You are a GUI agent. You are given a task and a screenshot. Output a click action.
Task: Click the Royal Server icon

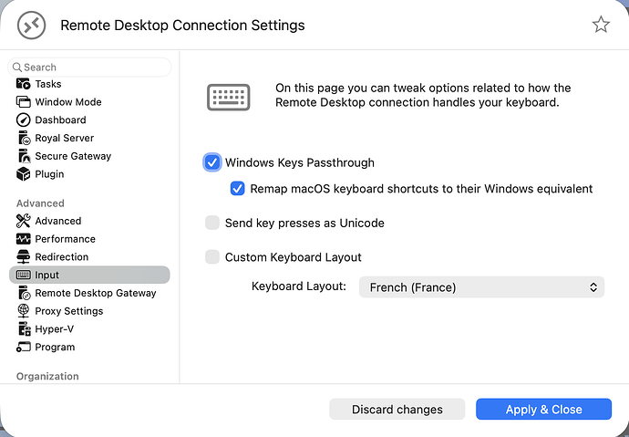pyautogui.click(x=24, y=138)
